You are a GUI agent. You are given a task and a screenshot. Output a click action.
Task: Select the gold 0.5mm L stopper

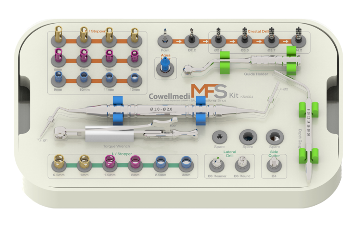[x=59, y=162]
